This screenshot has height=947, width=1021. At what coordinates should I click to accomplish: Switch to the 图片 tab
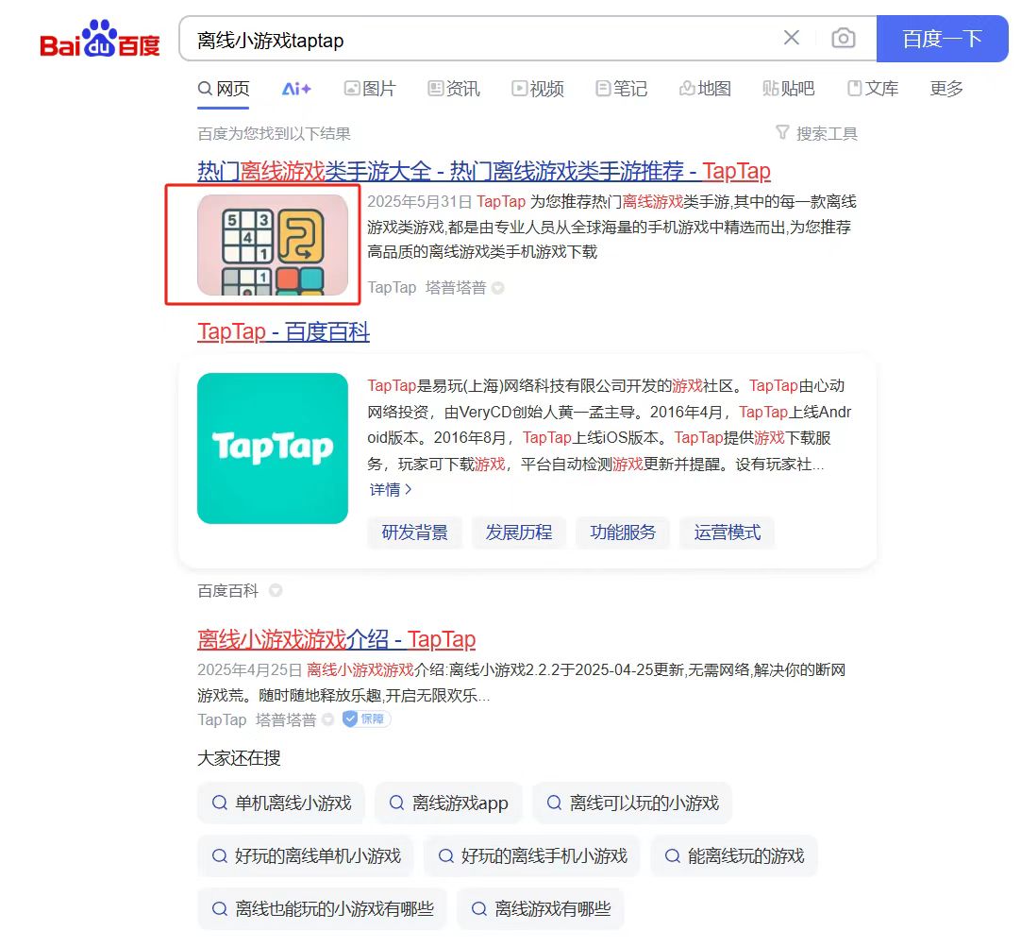click(370, 89)
